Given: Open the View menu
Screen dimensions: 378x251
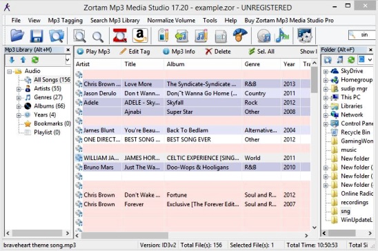Looking at the screenshot, I should (x=34, y=21).
